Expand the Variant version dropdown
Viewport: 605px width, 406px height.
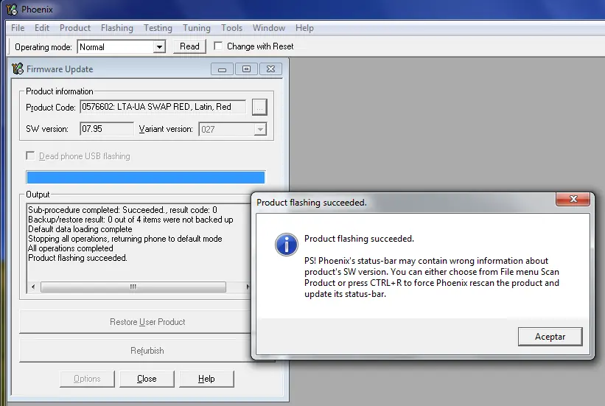tap(260, 129)
